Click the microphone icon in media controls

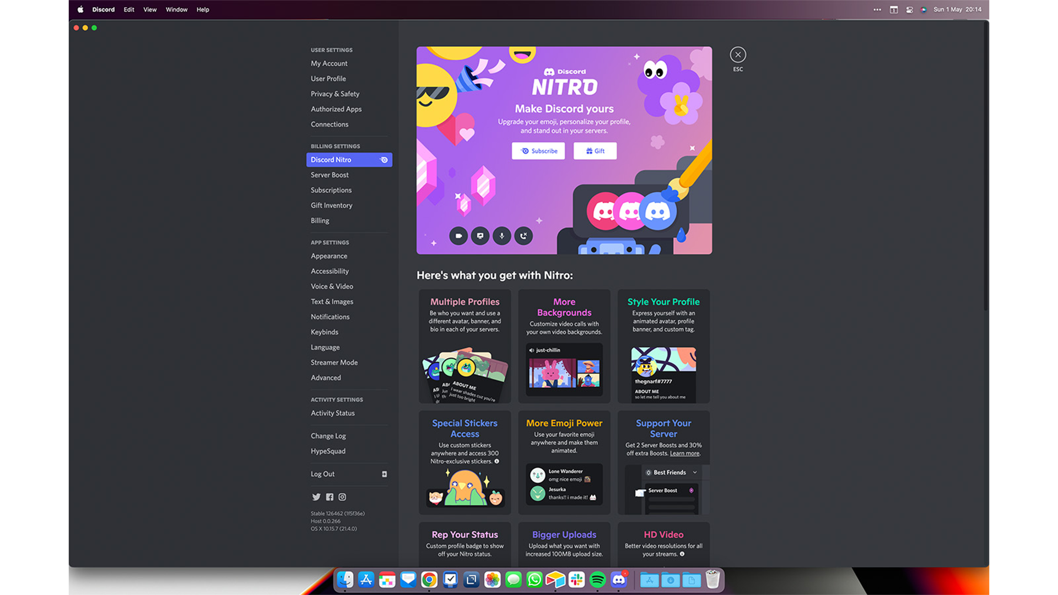(501, 235)
